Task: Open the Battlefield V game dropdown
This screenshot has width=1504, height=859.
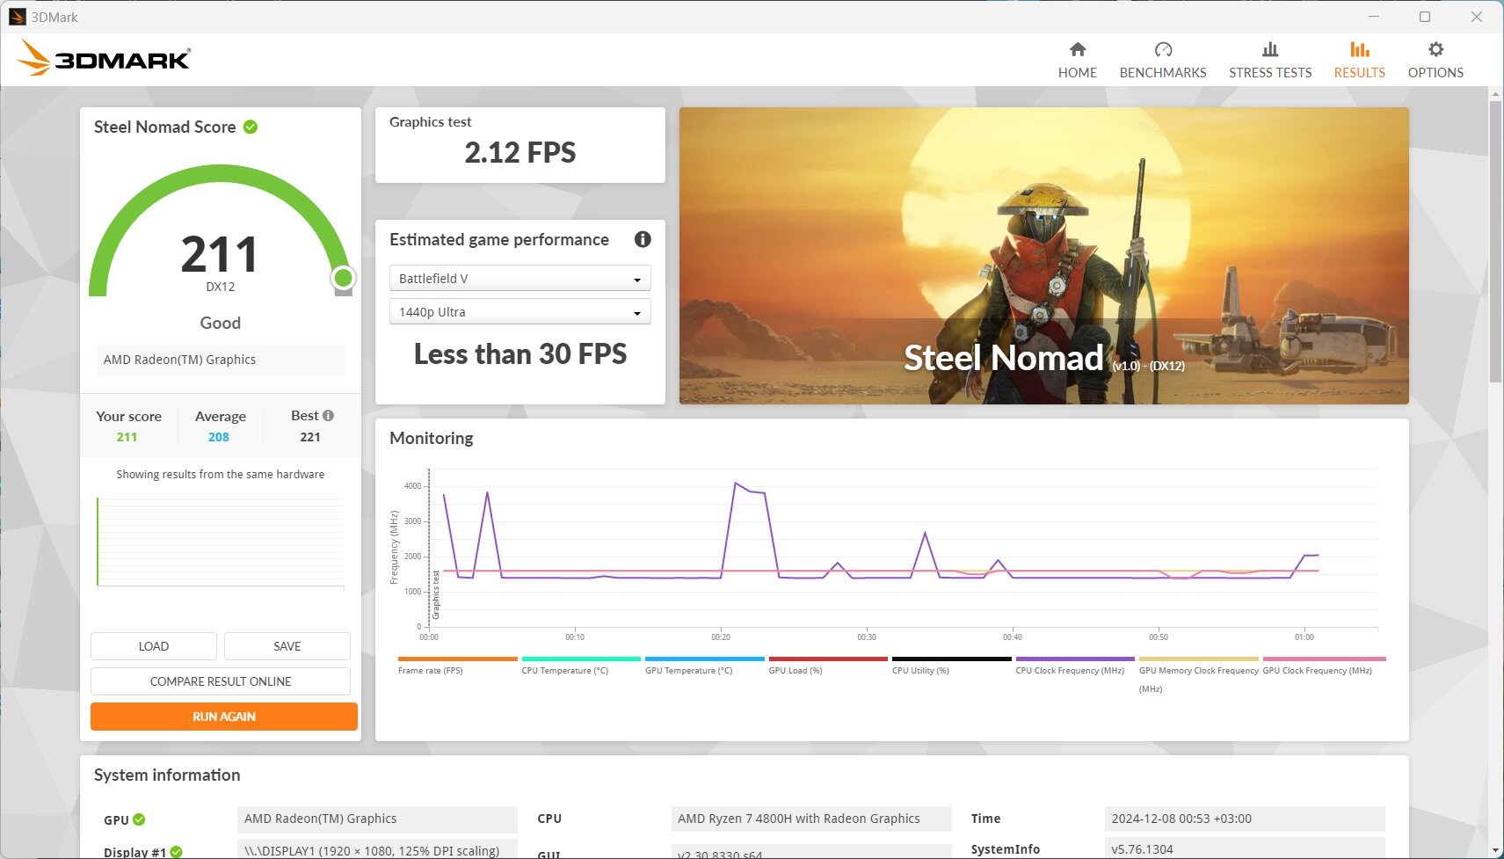Action: click(519, 279)
